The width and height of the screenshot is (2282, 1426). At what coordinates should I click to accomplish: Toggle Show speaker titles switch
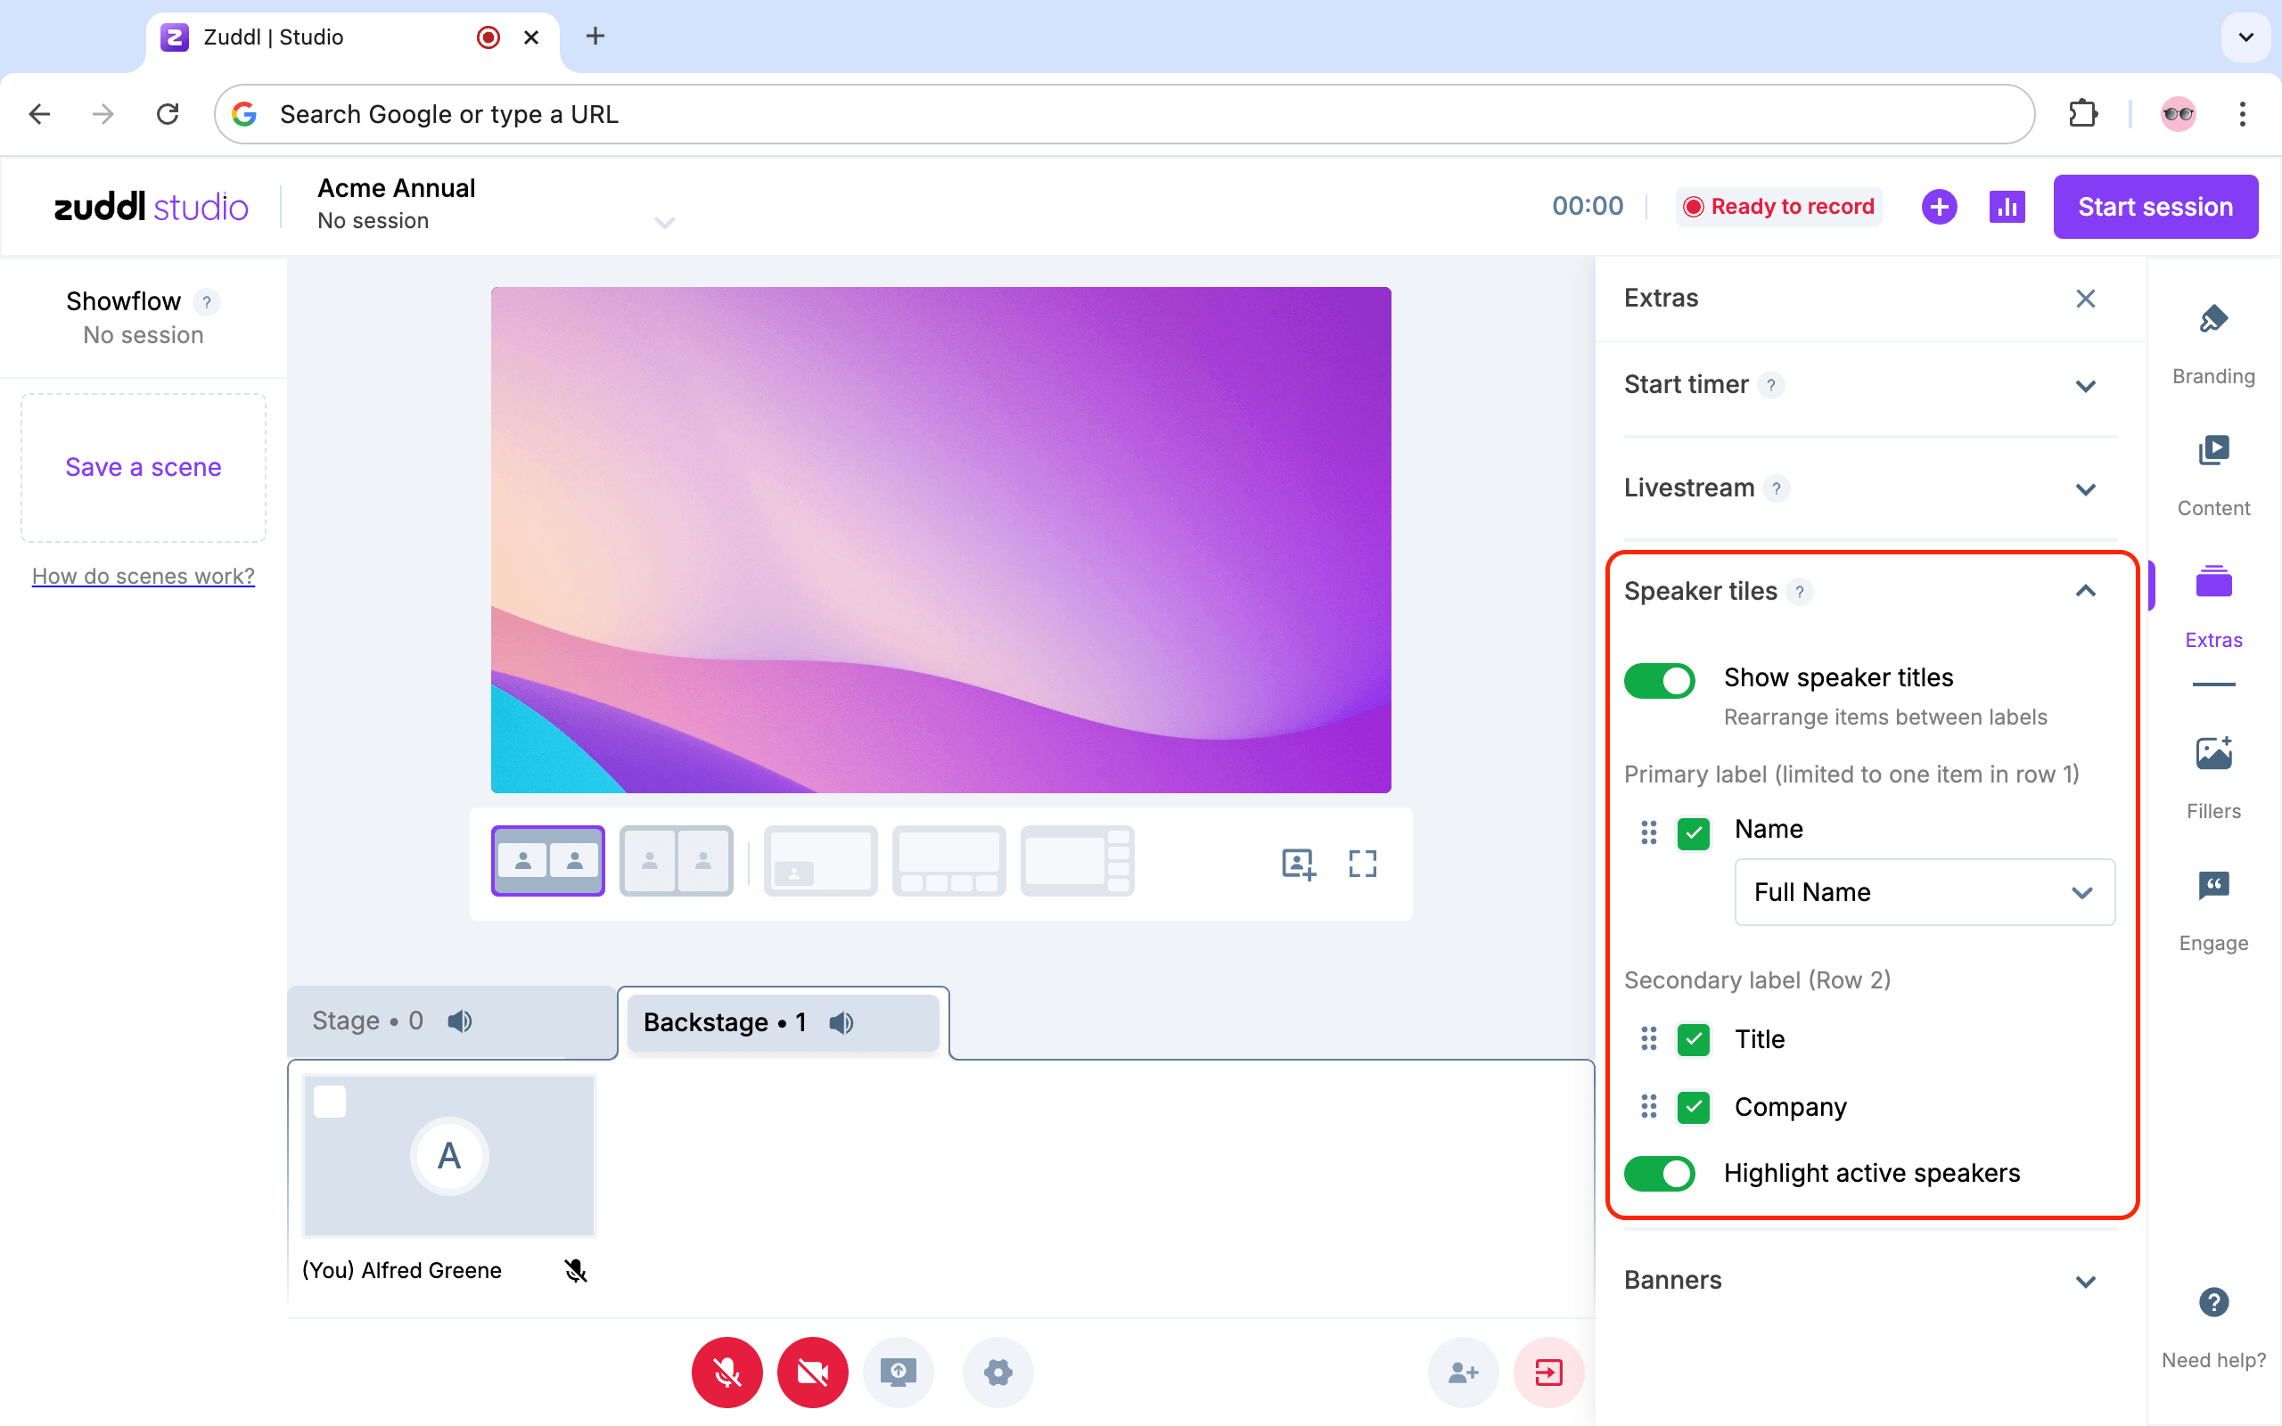(1659, 680)
